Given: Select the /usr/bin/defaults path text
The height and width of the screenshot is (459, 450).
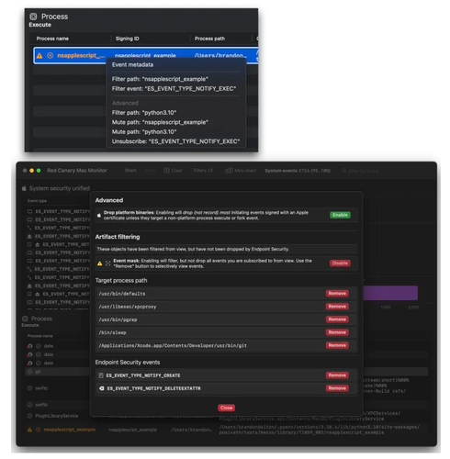Looking at the screenshot, I should [122, 294].
